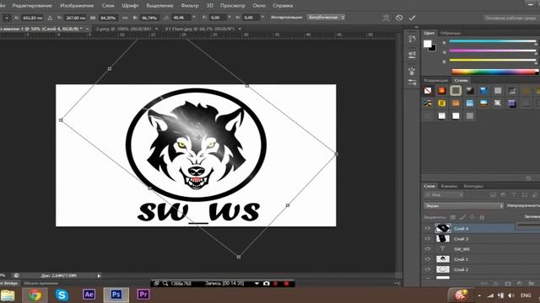Click the width percentage input field

pos(109,18)
